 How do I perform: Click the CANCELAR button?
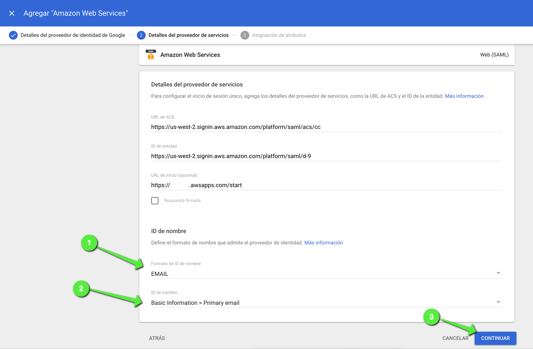pos(455,338)
